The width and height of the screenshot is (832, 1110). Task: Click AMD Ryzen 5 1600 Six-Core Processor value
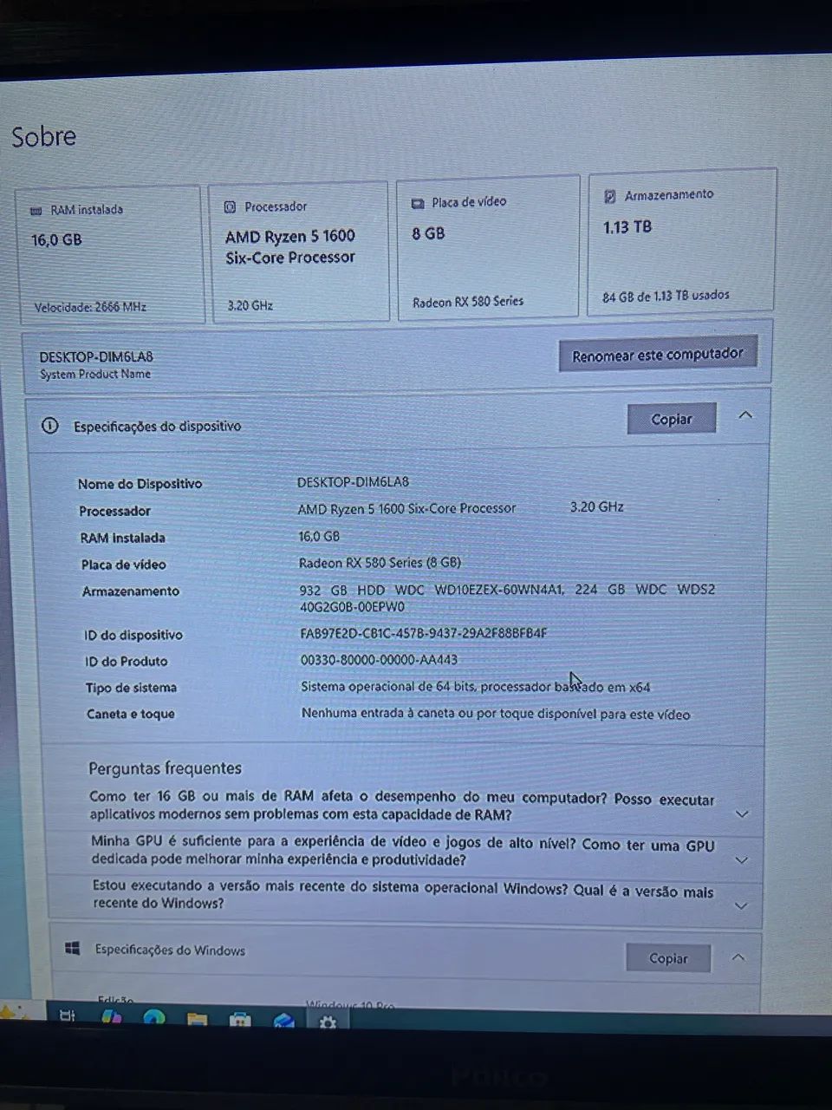(406, 508)
